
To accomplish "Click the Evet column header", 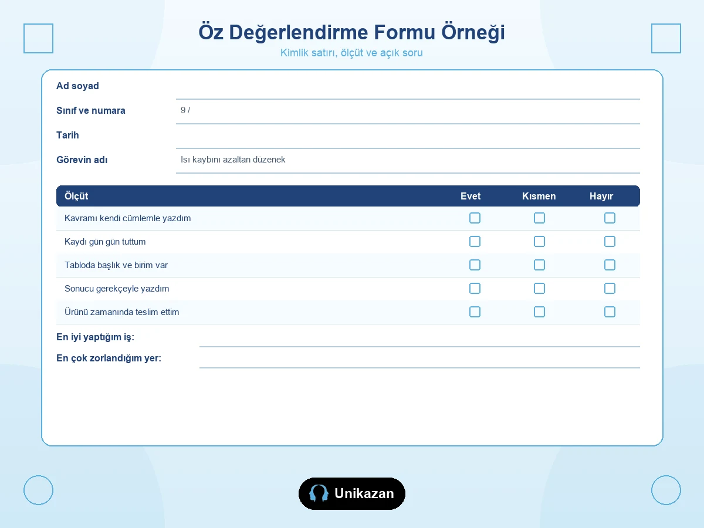I will [471, 196].
